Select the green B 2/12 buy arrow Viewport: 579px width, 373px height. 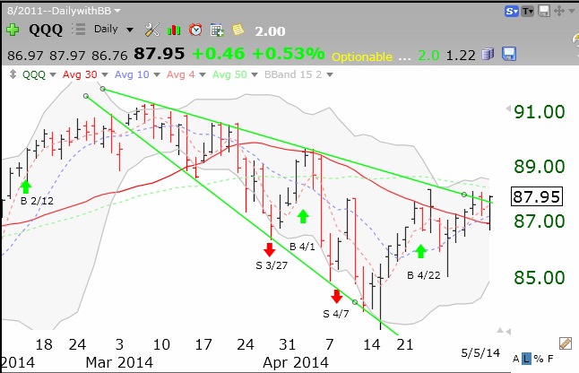click(25, 186)
